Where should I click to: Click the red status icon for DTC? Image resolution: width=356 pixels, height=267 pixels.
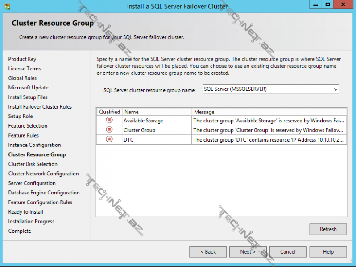pos(109,140)
